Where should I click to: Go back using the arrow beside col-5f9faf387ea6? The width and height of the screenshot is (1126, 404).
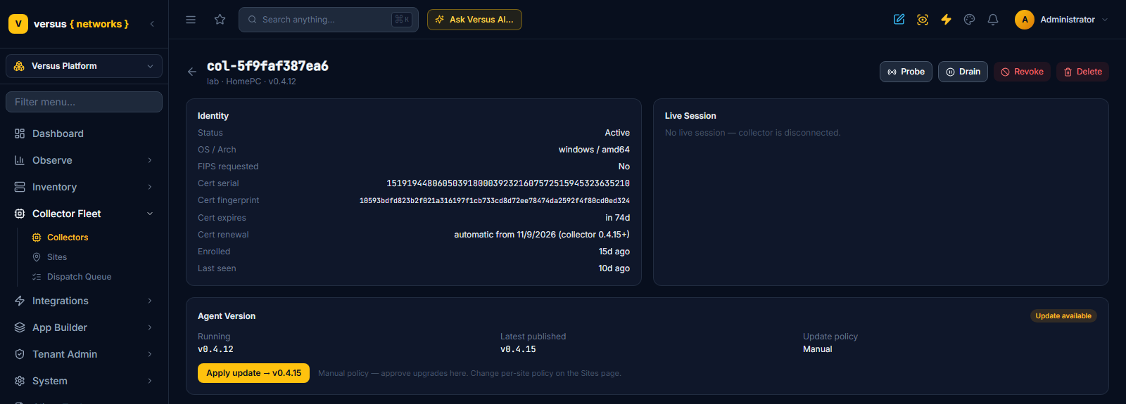pyautogui.click(x=192, y=72)
